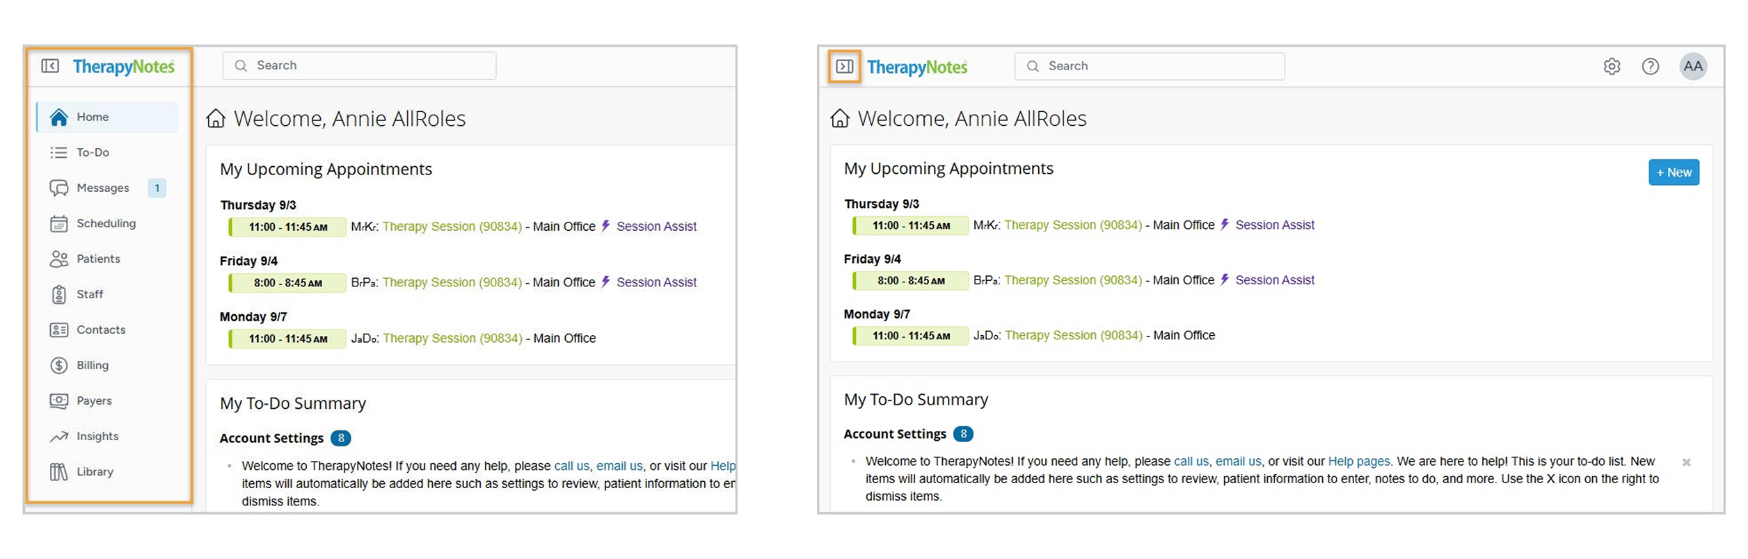Open Monday 9/7 Therapy Session, left screenshot
Image resolution: width=1748 pixels, height=559 pixels.
[452, 339]
